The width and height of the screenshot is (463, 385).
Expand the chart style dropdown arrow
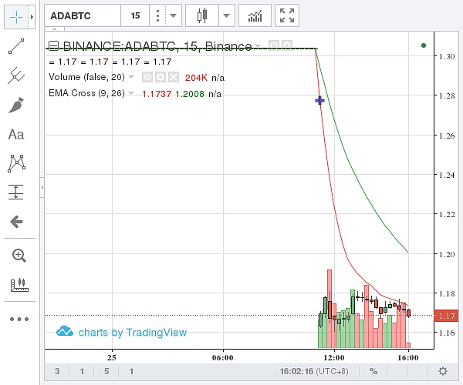pyautogui.click(x=226, y=15)
